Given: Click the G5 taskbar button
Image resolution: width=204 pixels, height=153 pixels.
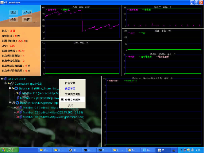Looking at the screenshot, I should pyautogui.click(x=163, y=150).
